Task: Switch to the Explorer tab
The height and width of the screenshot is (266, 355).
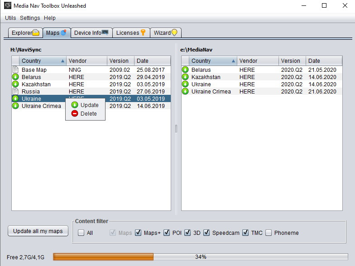Action: pyautogui.click(x=25, y=33)
